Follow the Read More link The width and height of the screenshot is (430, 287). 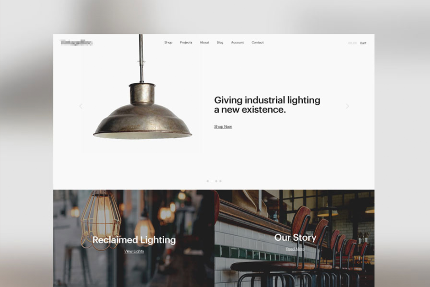[296, 249]
